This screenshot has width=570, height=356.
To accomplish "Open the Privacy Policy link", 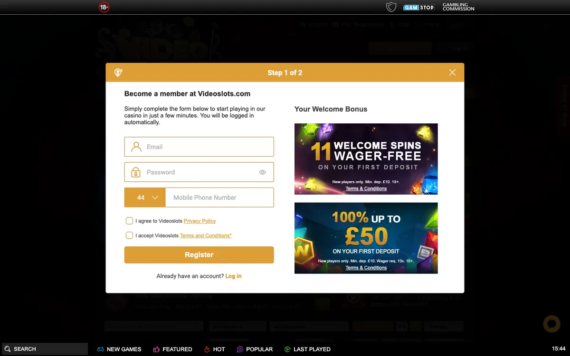I will point(199,221).
